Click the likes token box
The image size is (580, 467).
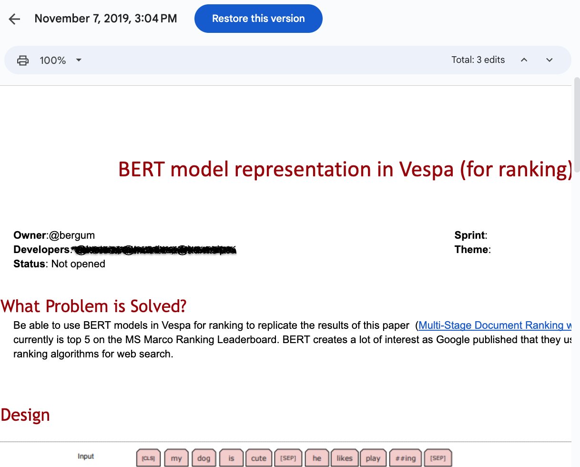344,458
